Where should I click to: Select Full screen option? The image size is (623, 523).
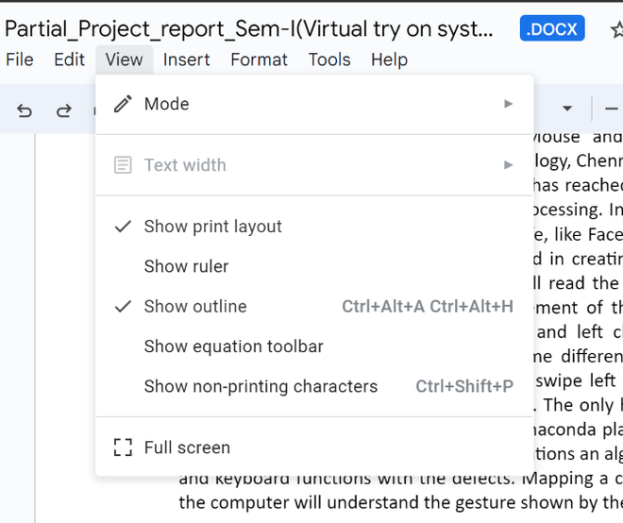pos(314,447)
